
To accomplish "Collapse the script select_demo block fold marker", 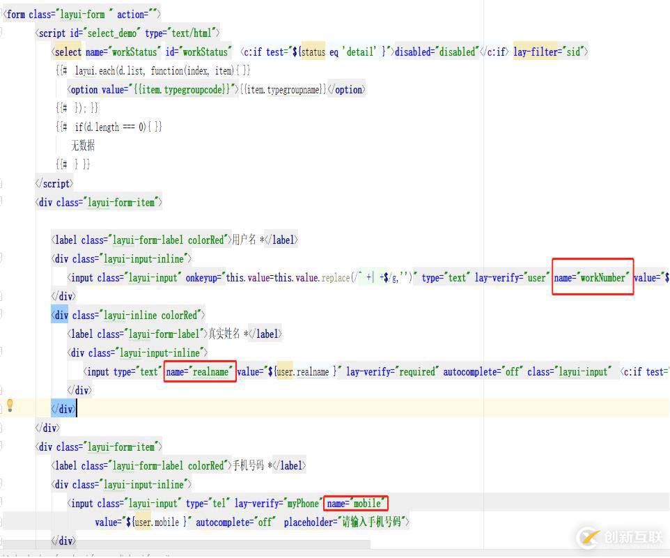I will coord(3,33).
